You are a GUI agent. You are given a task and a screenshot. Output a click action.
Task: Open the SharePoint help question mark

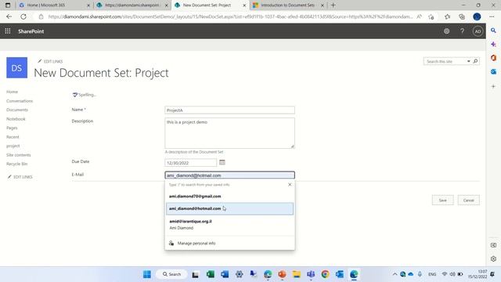(462, 31)
